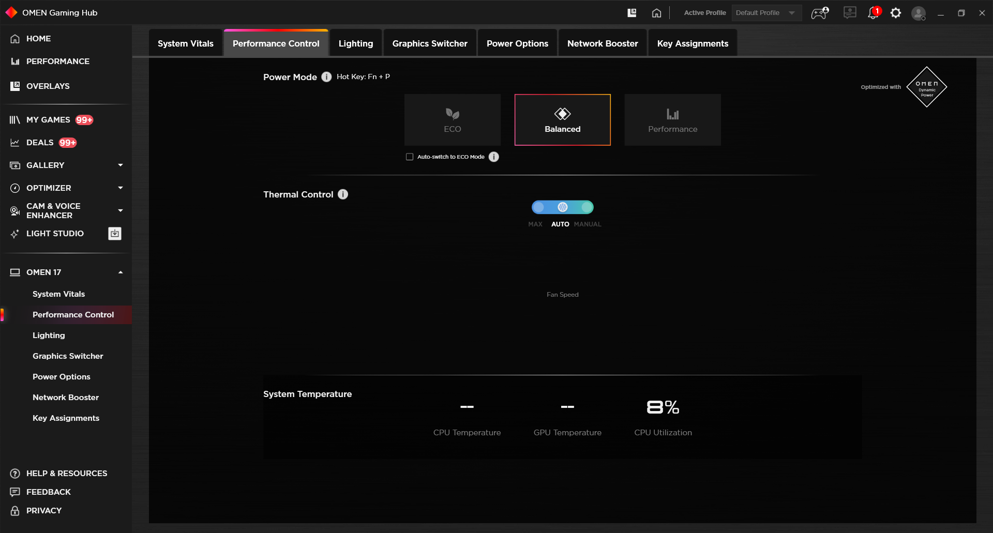Switch to the Performance Control tab

276,43
